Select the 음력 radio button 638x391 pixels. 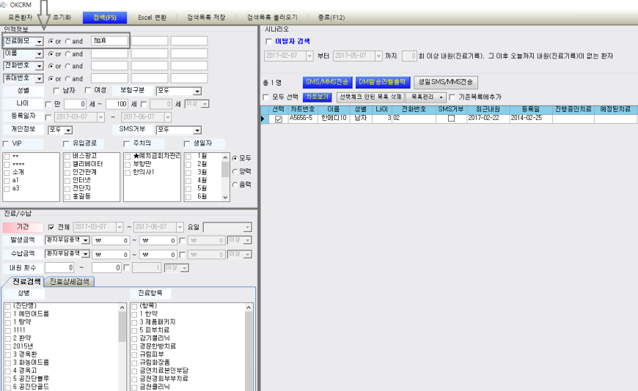click(x=235, y=185)
